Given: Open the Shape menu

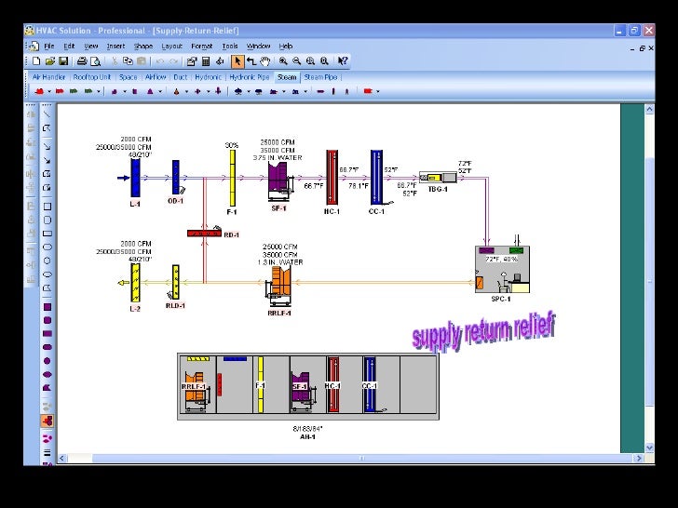Looking at the screenshot, I should 143,46.
